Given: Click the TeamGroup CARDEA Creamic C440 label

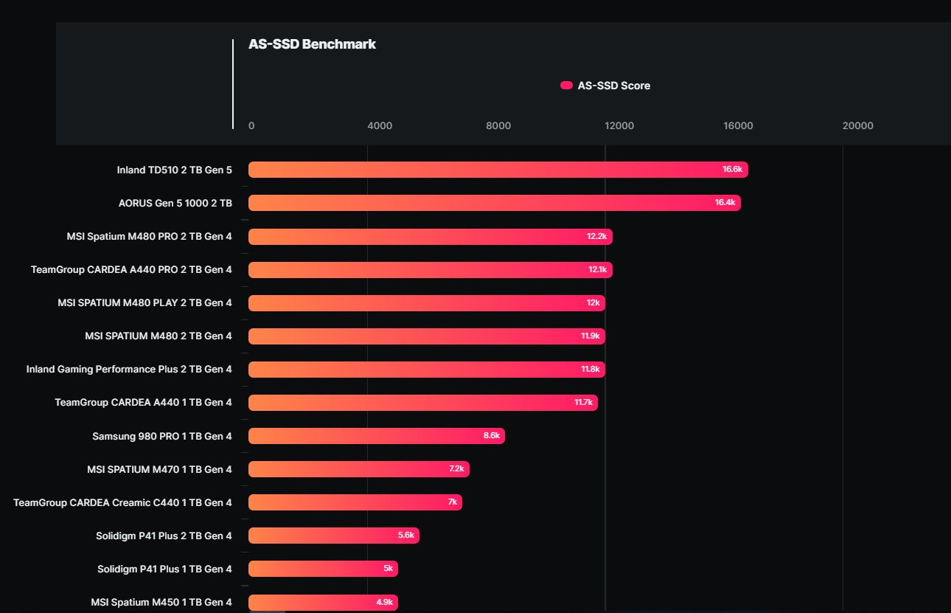Looking at the screenshot, I should click(x=122, y=502).
